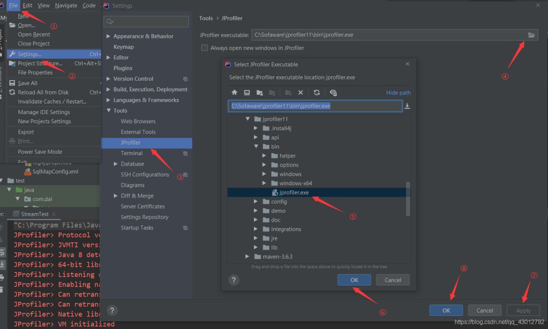Image resolution: width=548 pixels, height=329 pixels.
Task: Open the Navigate menu
Action: 66,5
